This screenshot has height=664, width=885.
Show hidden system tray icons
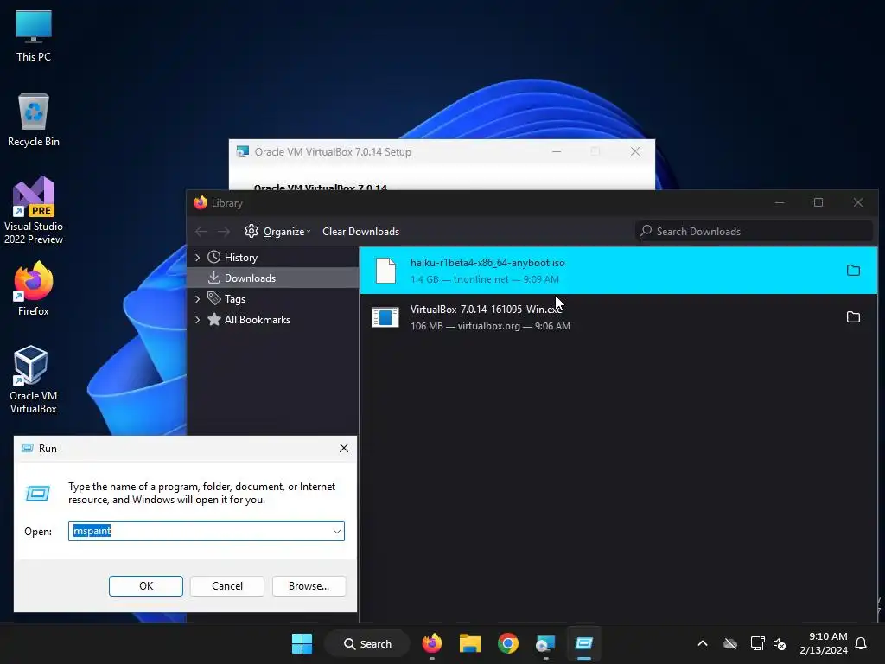(703, 643)
